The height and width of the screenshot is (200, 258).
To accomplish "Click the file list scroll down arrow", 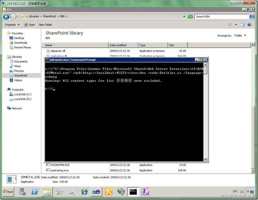I will click(253, 171).
